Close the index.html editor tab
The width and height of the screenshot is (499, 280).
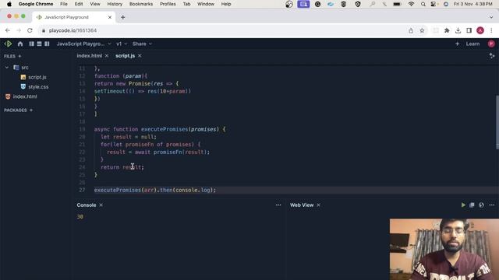point(107,55)
